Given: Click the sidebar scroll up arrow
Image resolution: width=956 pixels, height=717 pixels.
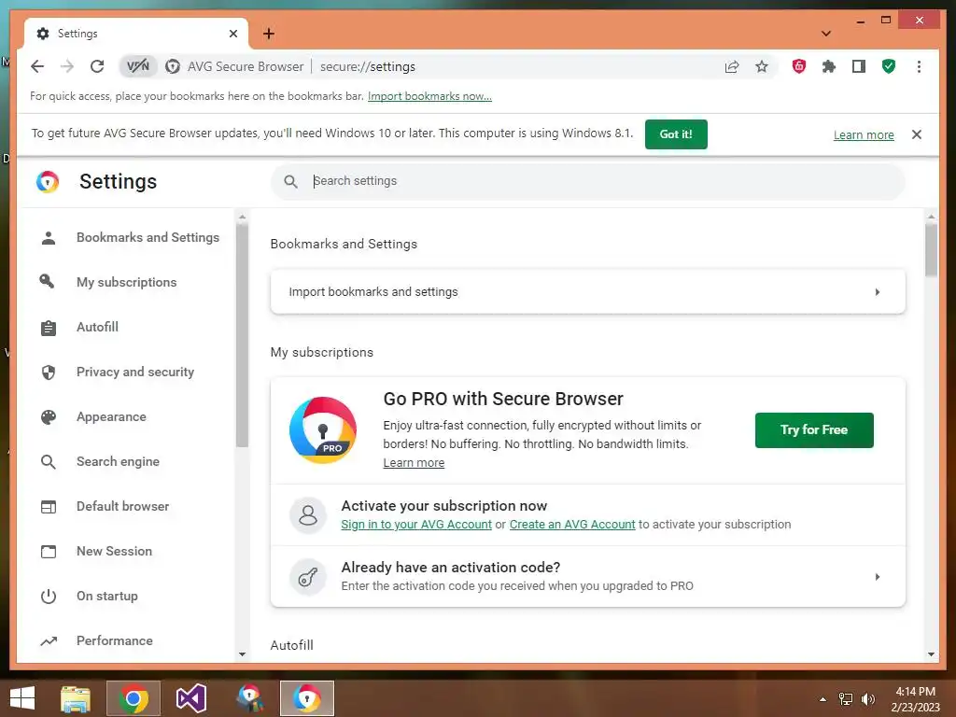Looking at the screenshot, I should pyautogui.click(x=242, y=217).
